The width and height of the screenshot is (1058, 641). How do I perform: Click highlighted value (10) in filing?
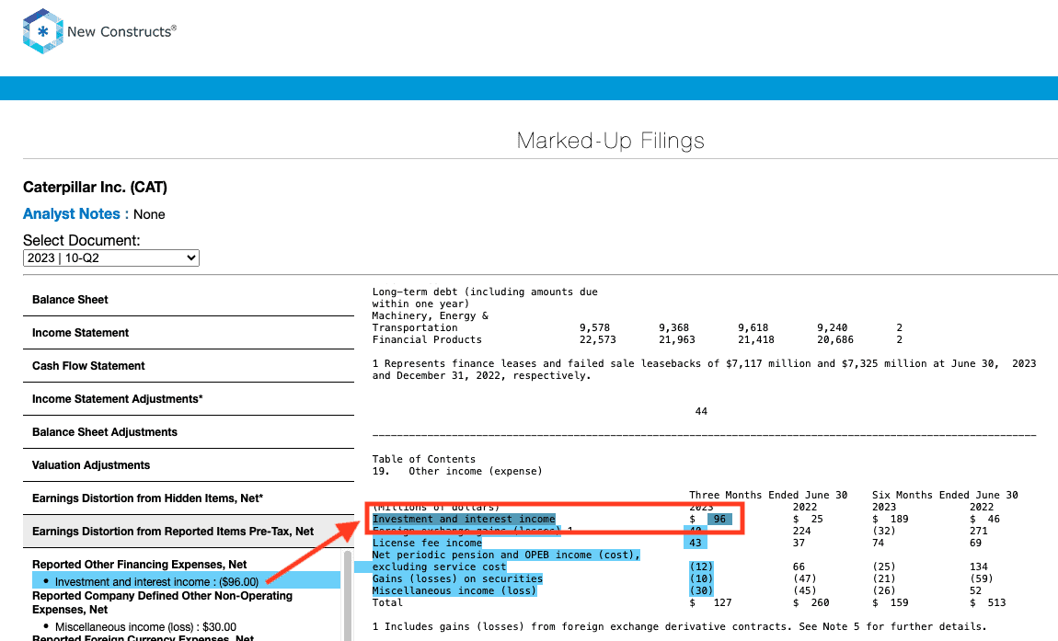(701, 579)
